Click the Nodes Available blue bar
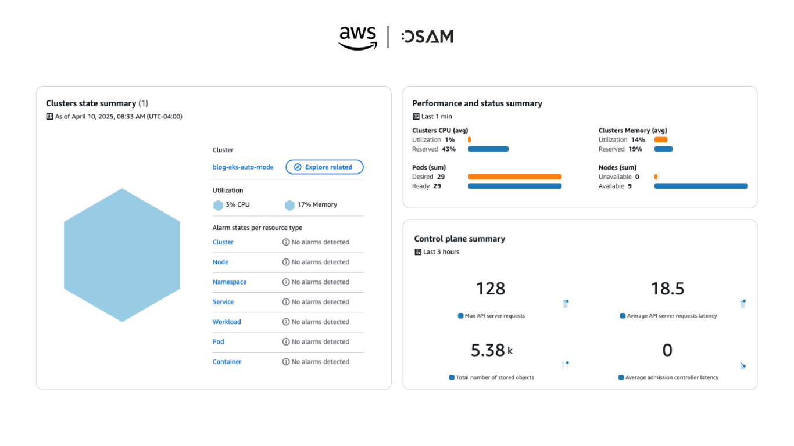This screenshot has height=446, width=794. 700,186
